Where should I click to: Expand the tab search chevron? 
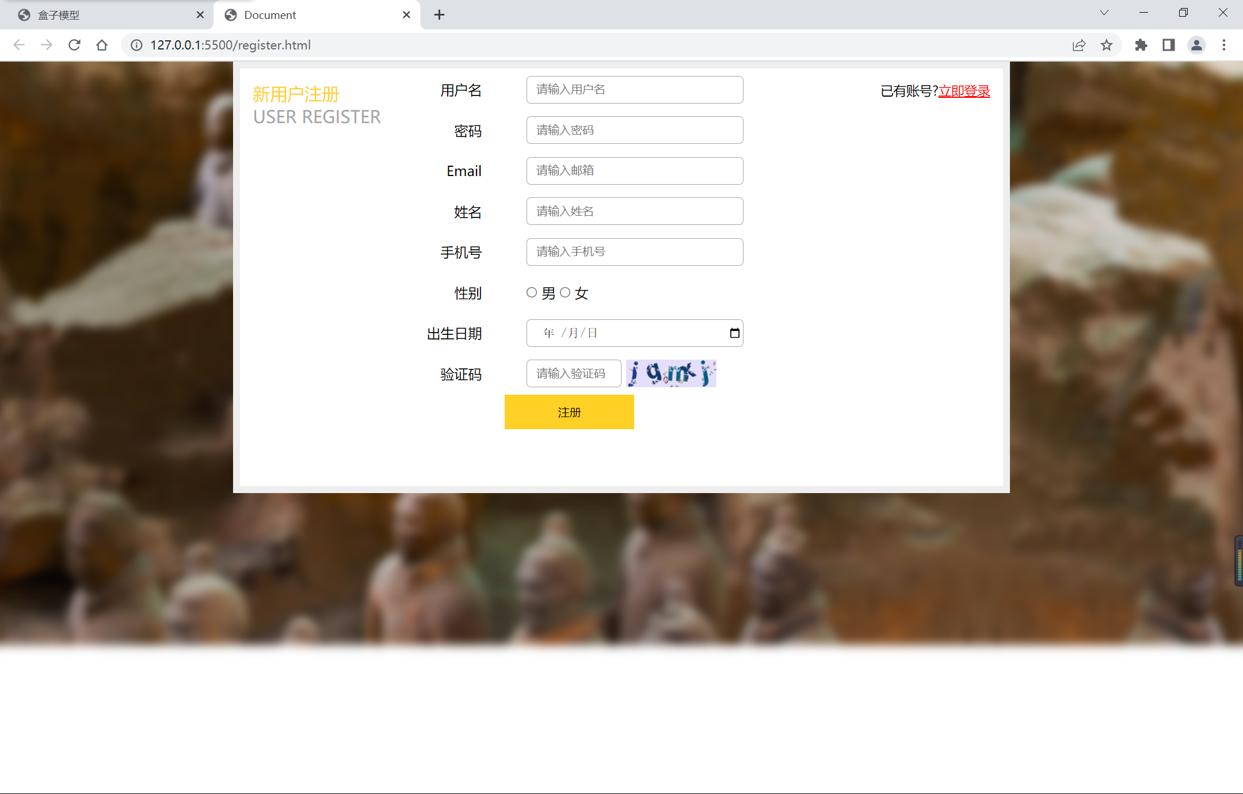click(x=1104, y=13)
